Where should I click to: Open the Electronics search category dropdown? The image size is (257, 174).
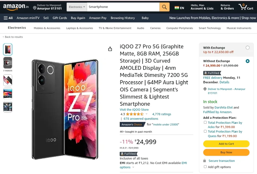[x=77, y=7]
